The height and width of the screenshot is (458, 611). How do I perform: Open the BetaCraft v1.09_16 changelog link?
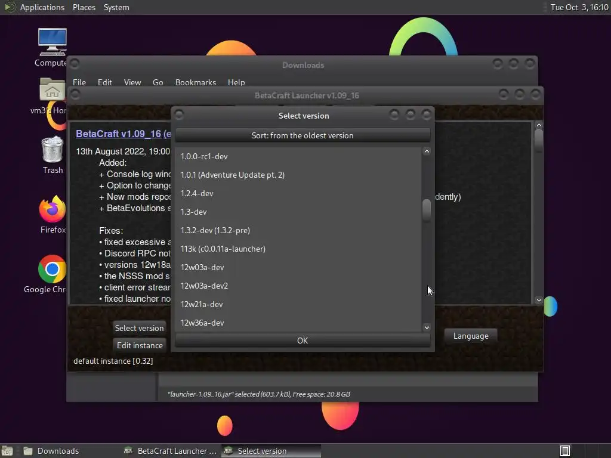coord(123,134)
